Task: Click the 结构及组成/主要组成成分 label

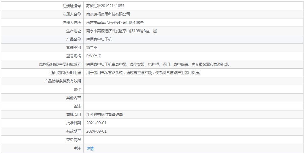Action: [60, 64]
